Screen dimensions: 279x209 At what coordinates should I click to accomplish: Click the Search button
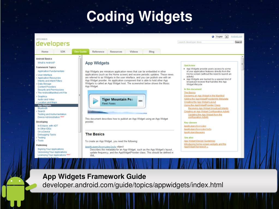[x=238, y=42]
